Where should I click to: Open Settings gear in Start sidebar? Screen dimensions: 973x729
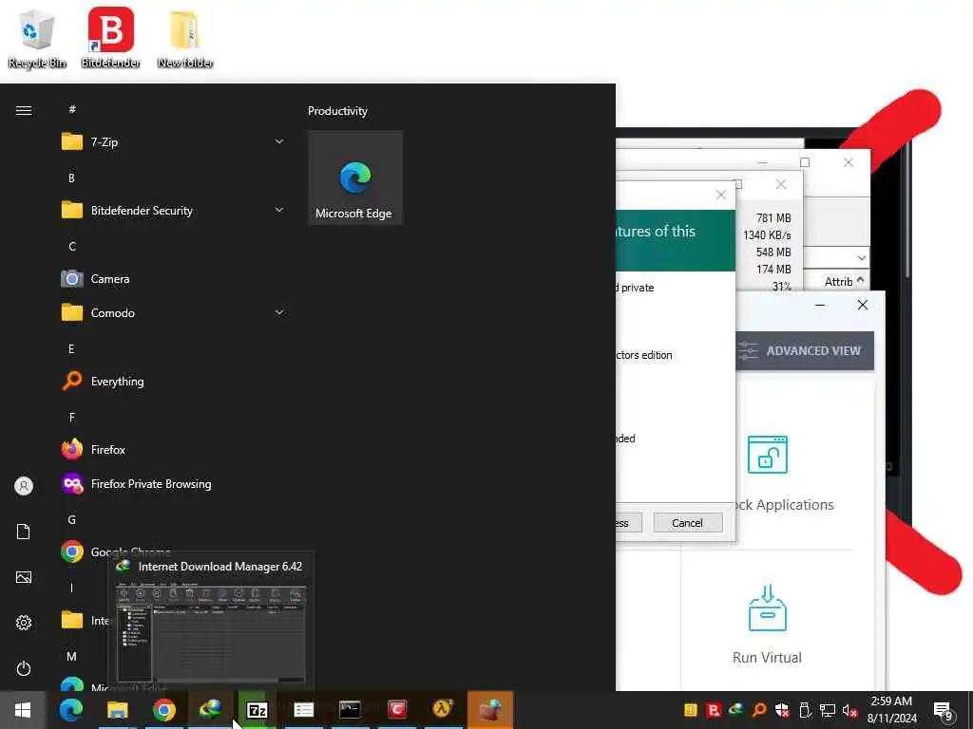[x=24, y=623]
